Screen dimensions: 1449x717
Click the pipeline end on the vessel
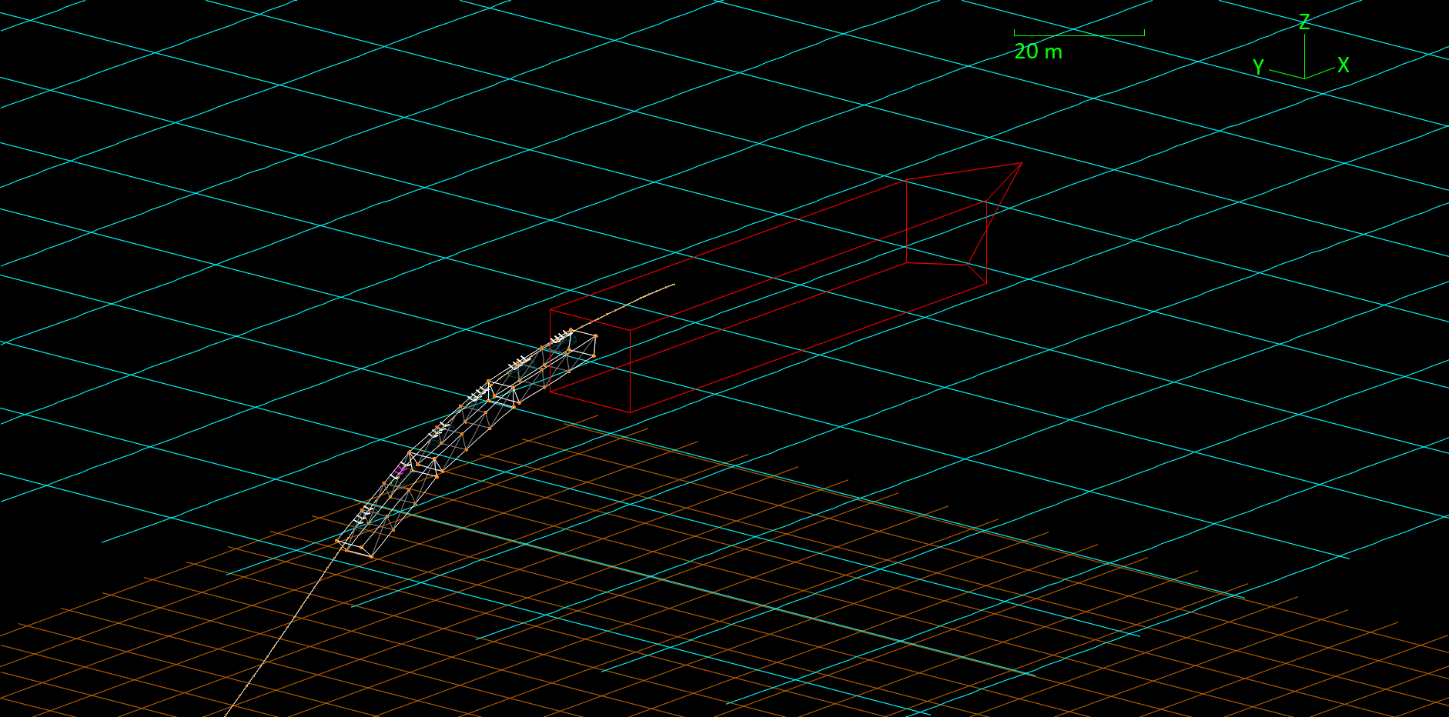pos(674,285)
